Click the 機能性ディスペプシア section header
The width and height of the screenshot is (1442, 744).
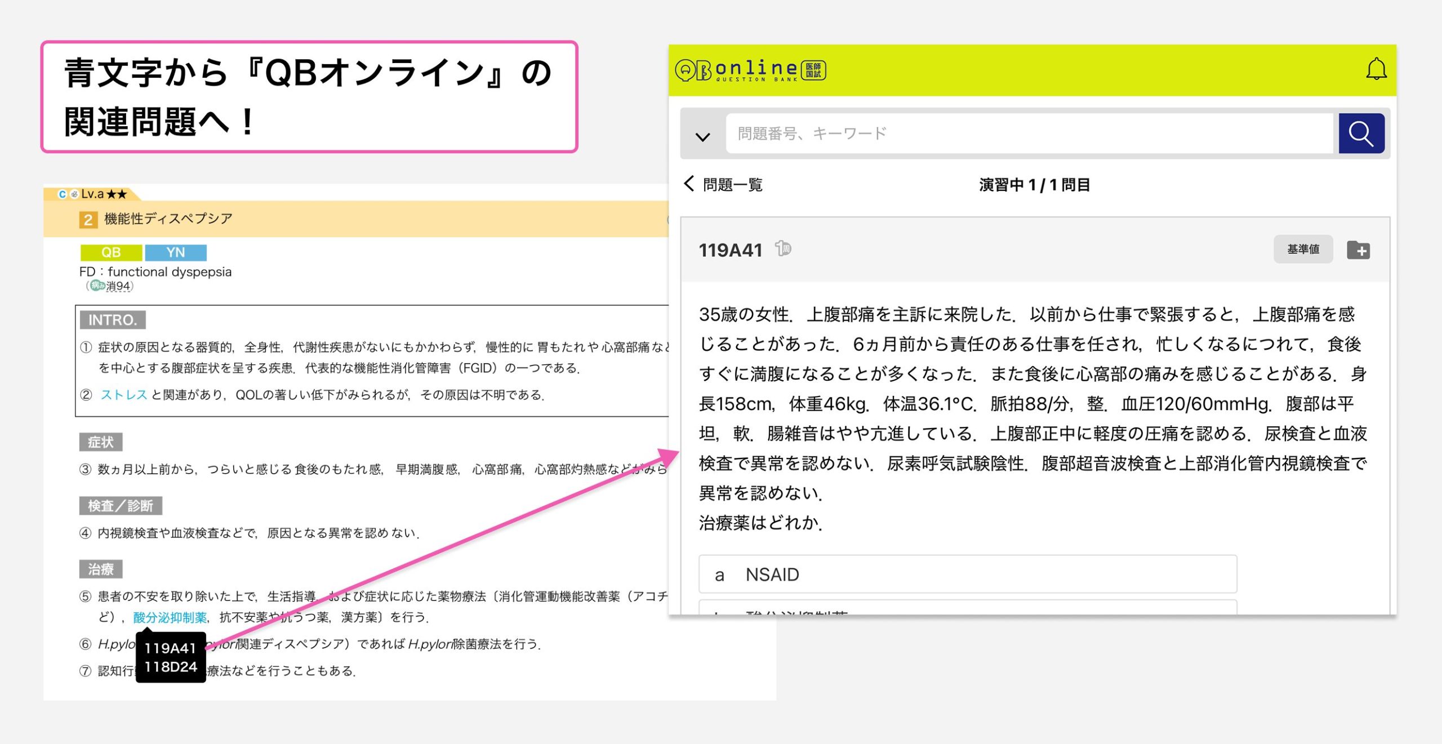point(168,219)
